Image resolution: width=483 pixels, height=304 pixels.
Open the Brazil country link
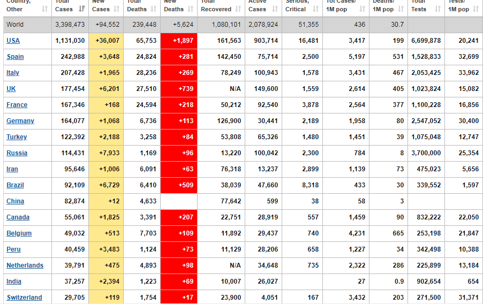point(15,185)
